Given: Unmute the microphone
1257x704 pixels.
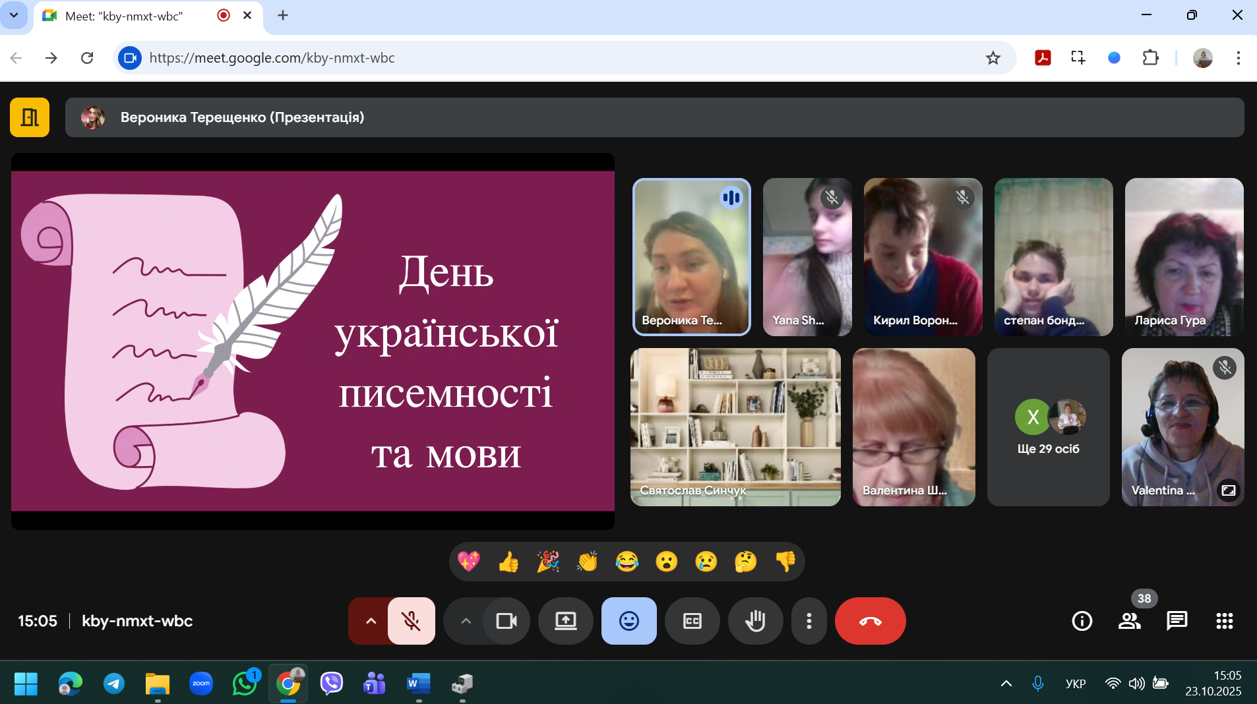Looking at the screenshot, I should click(x=411, y=621).
